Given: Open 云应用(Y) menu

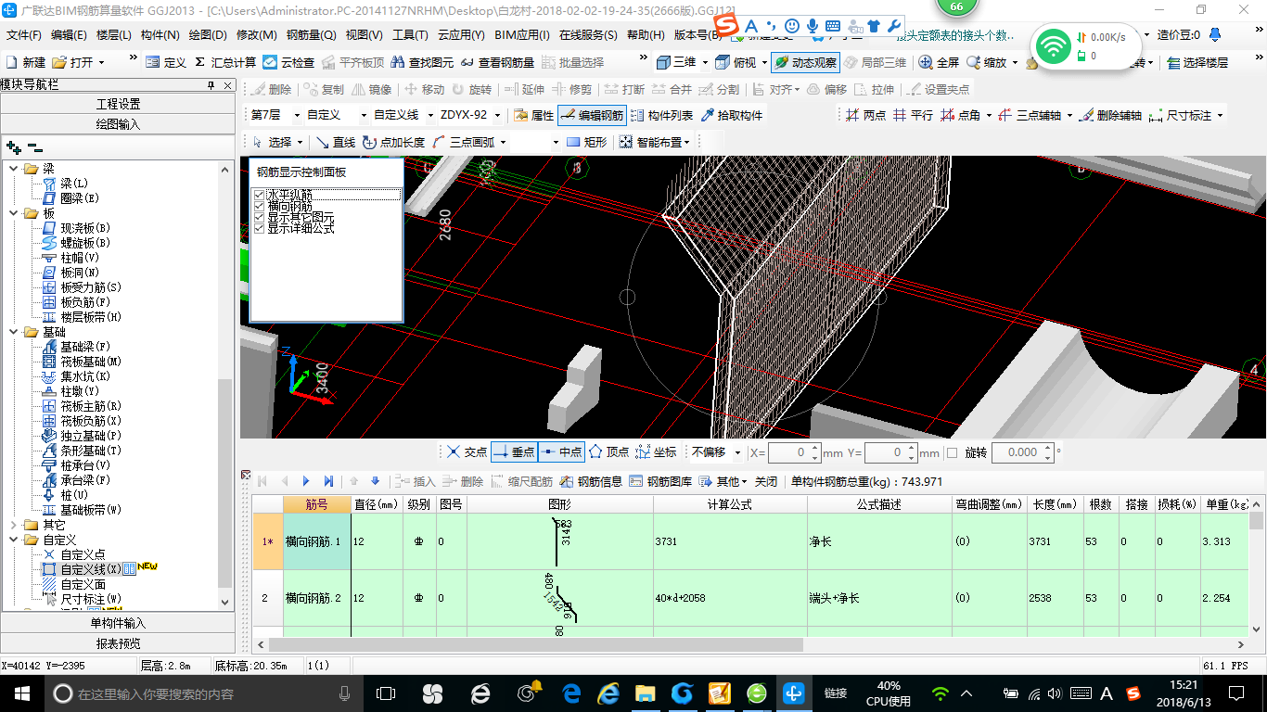Looking at the screenshot, I should pos(461,35).
